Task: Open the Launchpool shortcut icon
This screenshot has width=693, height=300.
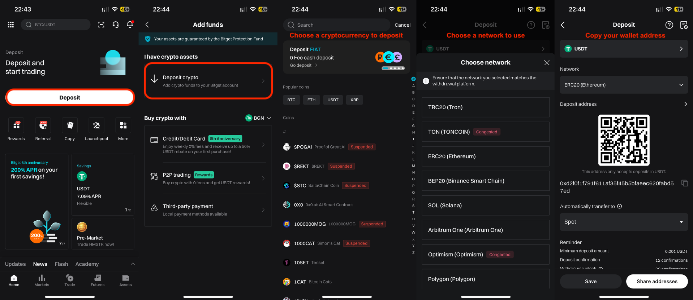Action: tap(96, 125)
